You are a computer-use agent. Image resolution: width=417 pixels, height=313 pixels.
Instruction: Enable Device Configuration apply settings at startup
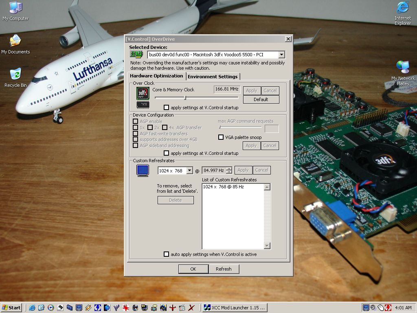(x=167, y=153)
